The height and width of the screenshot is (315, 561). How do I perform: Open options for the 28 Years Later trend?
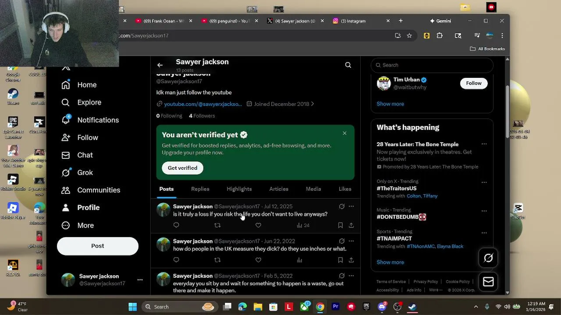[x=484, y=144]
